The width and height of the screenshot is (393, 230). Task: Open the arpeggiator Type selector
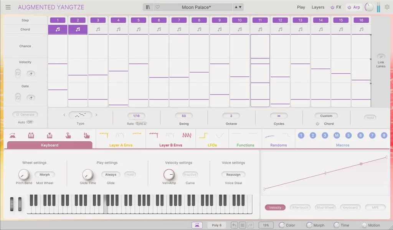80,114
